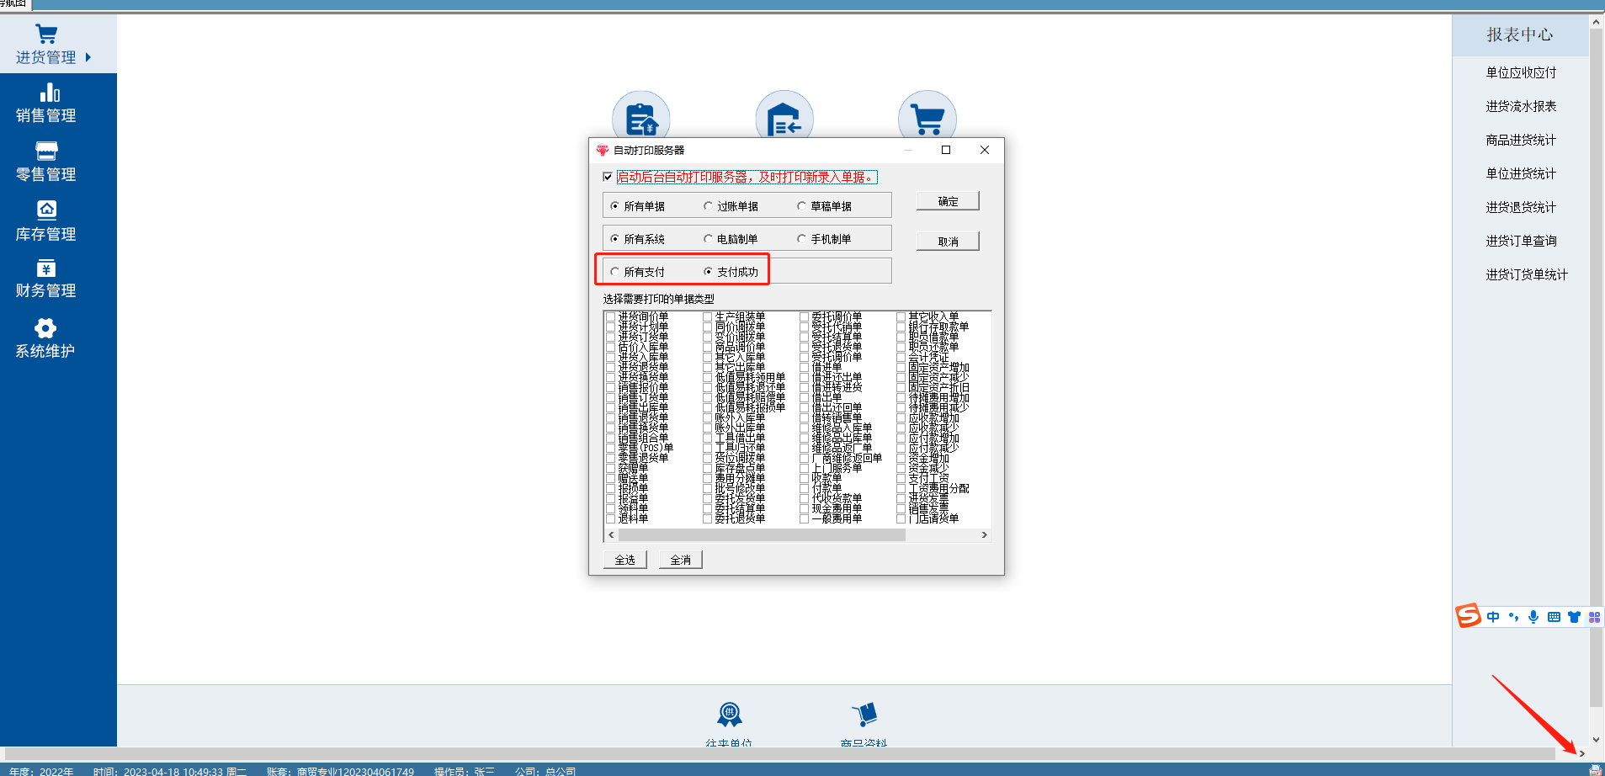Screen dimensions: 1605x776
Task: Open 进货订货单统计 report
Action: coord(1527,274)
